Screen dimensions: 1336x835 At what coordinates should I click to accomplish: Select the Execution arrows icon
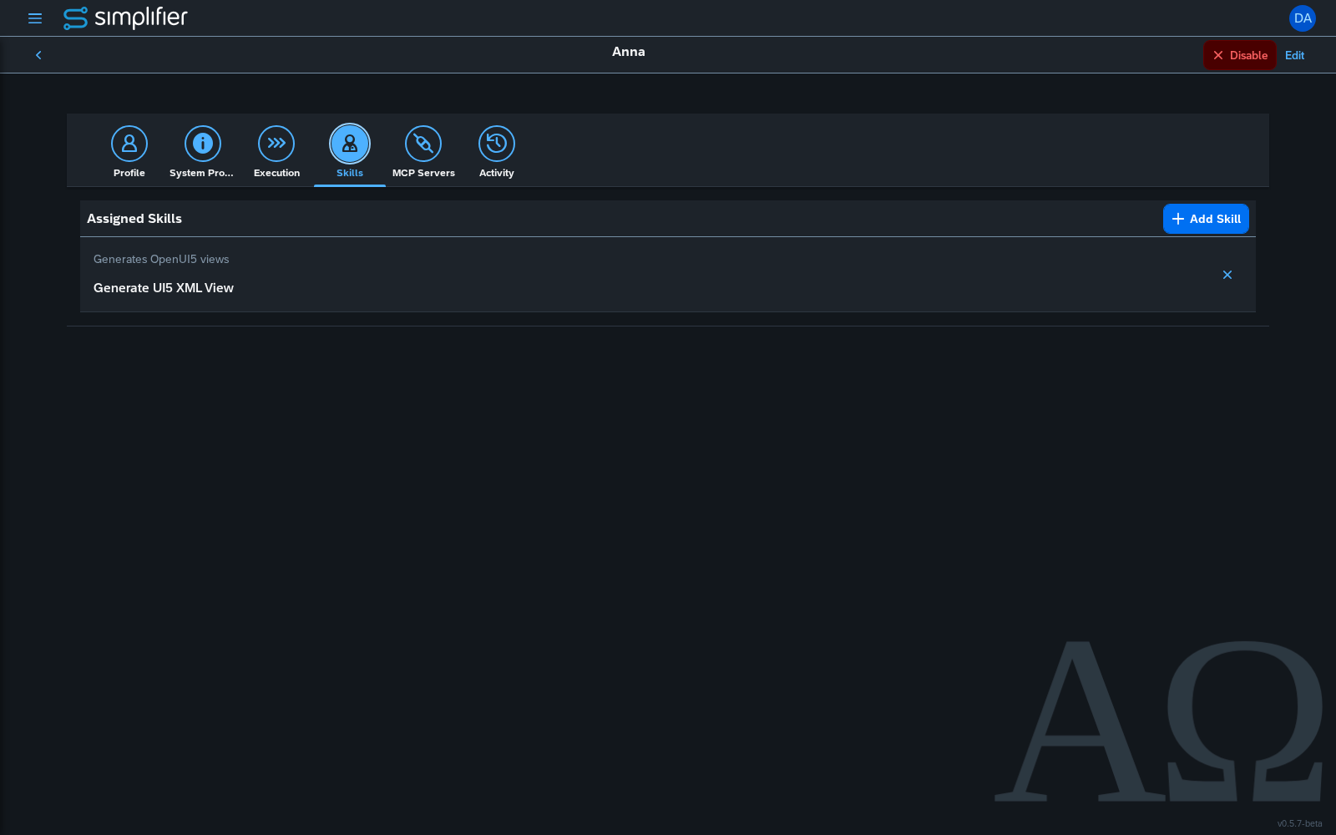click(276, 144)
